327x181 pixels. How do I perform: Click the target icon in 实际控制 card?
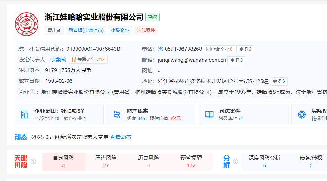(301, 114)
